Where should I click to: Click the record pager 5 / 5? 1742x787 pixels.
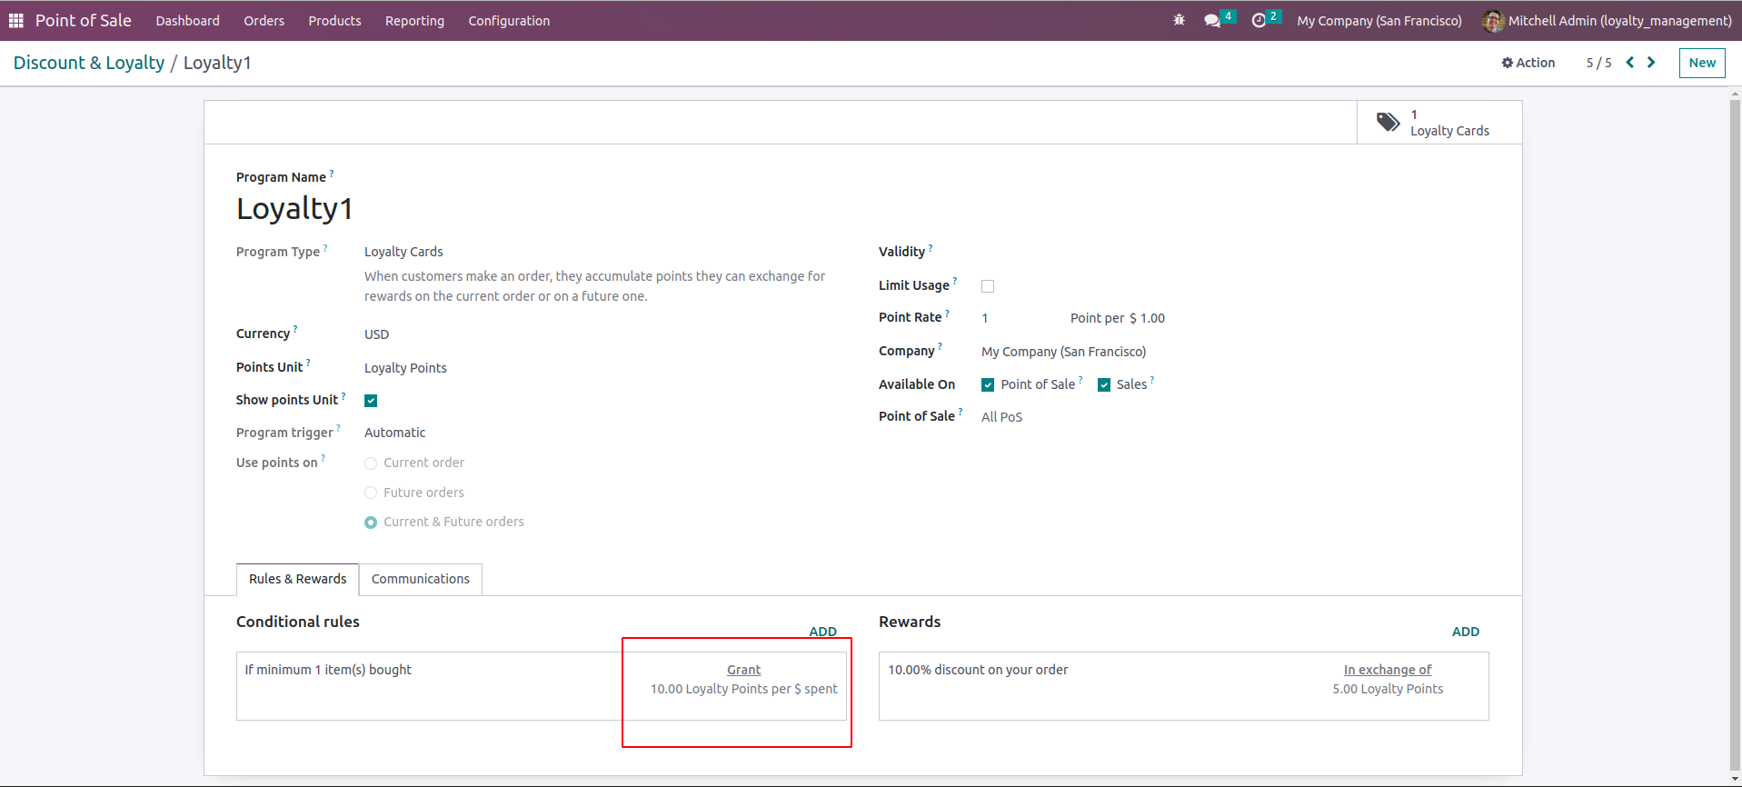pos(1598,63)
